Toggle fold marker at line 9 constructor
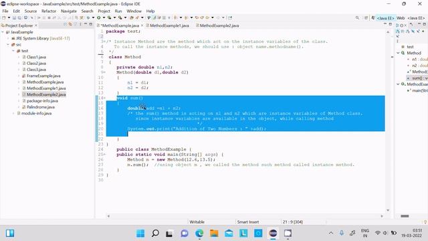 pyautogui.click(x=104, y=72)
